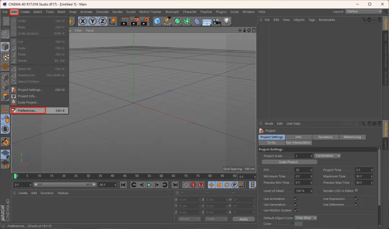
Task: Click the Scale Project... button
Action: pos(289,162)
